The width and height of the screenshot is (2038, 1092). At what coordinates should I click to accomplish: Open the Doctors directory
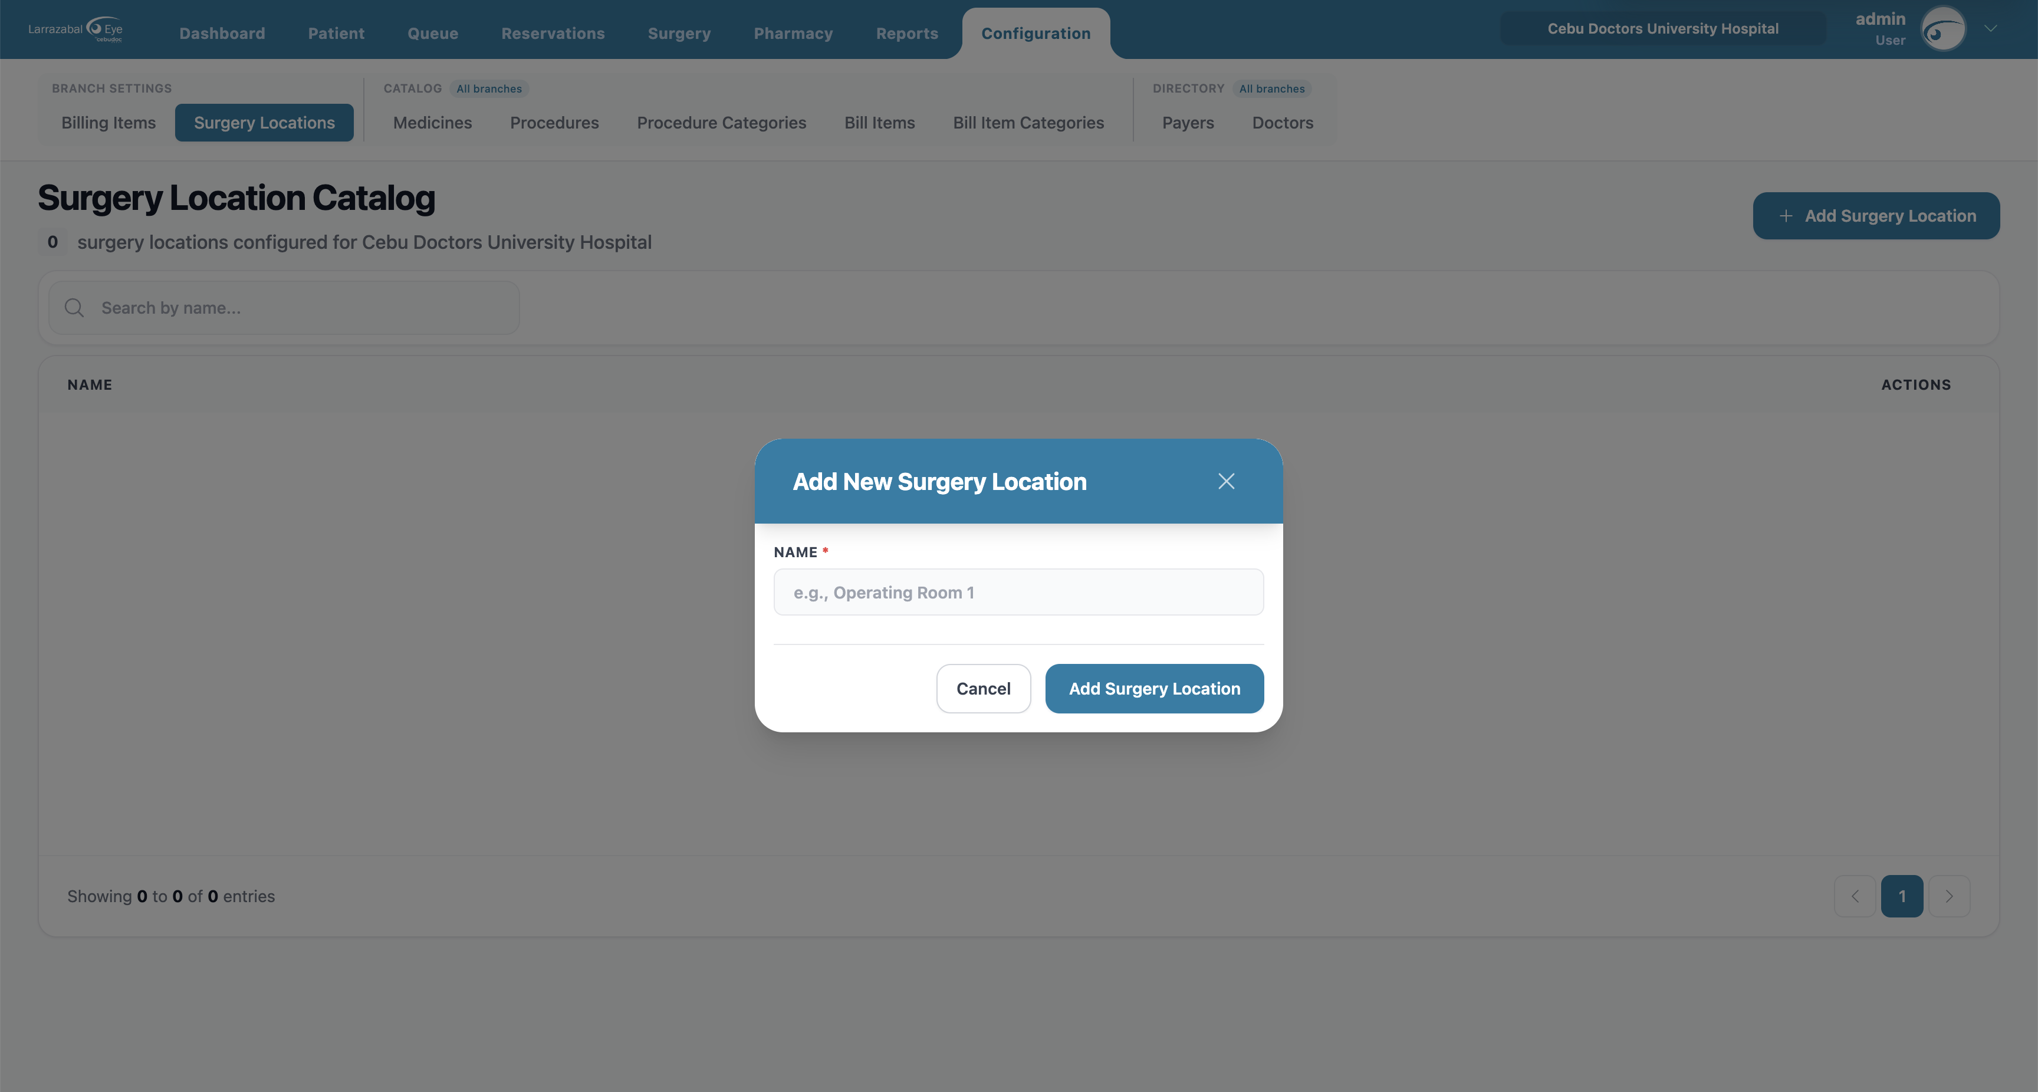click(1281, 123)
